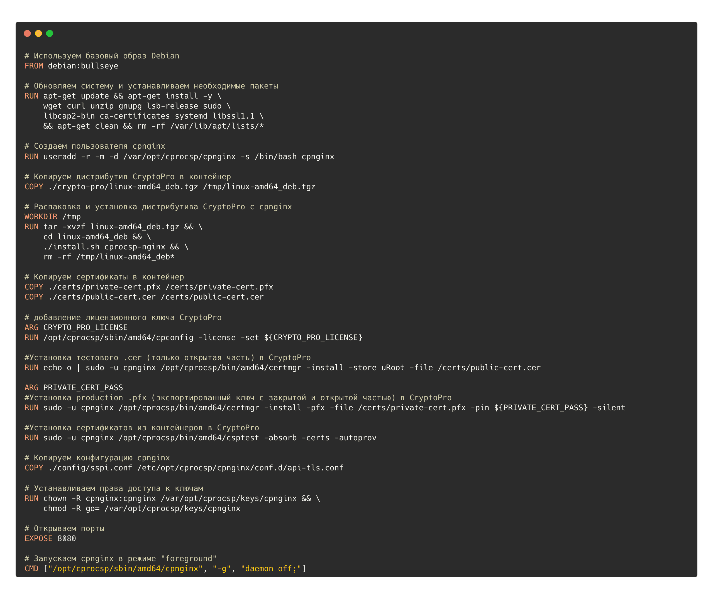Click the ./config/sspi.conf source path

click(x=90, y=468)
